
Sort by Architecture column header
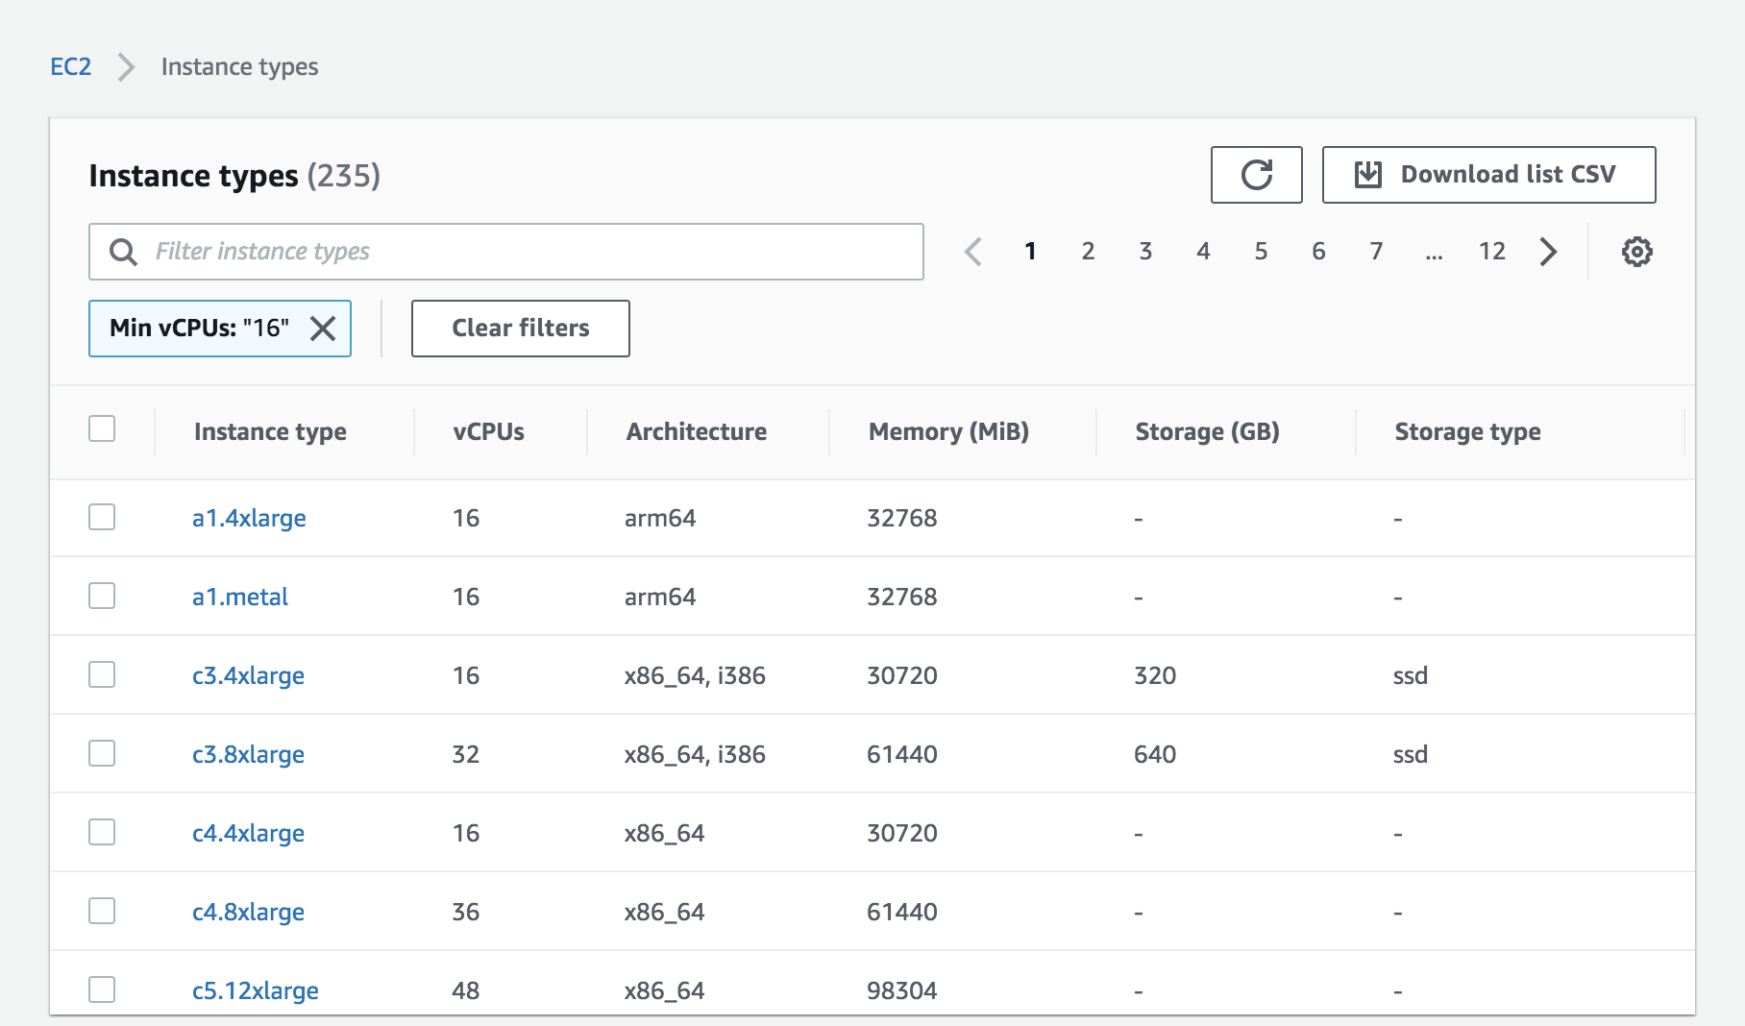[697, 432]
